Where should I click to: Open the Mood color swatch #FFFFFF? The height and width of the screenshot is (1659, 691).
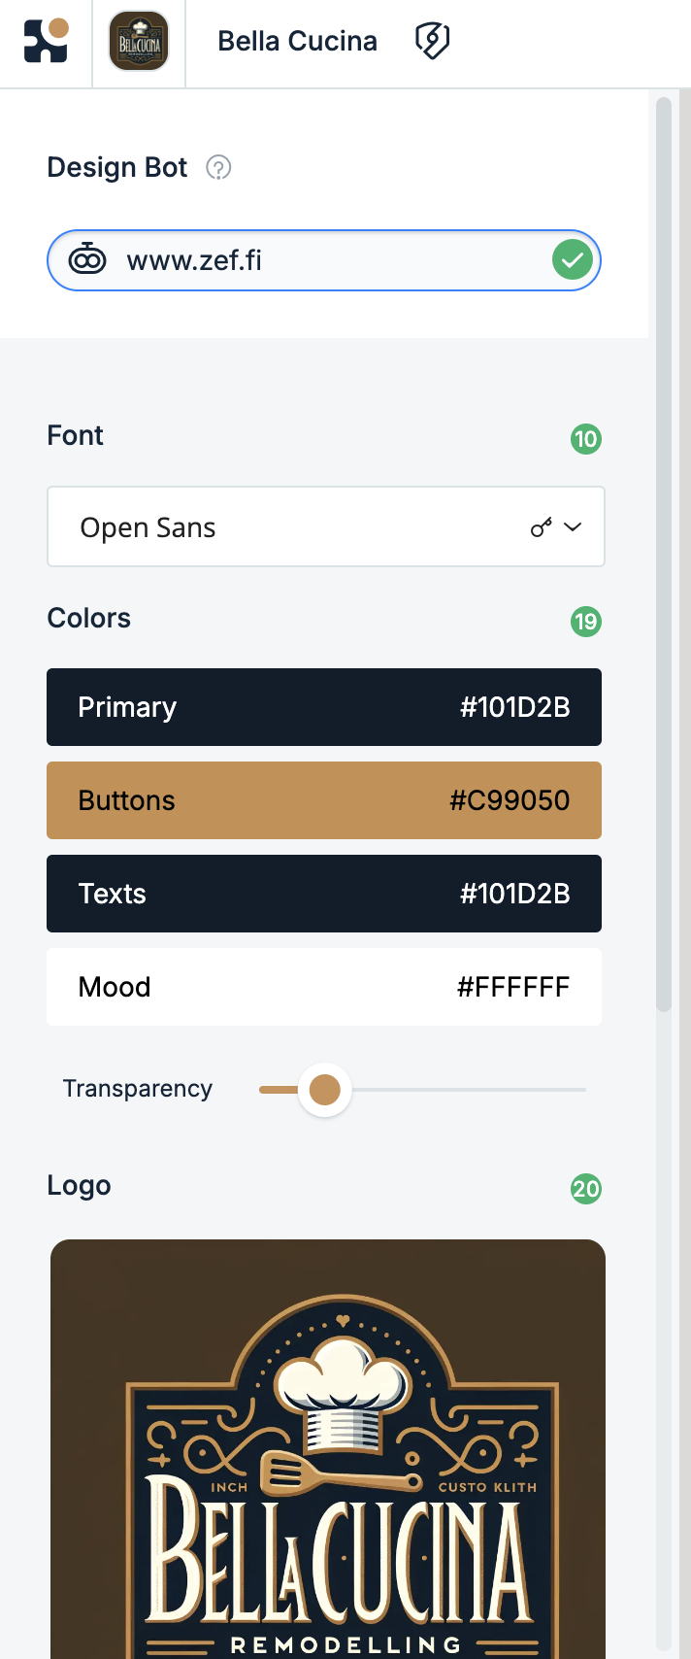pos(324,987)
